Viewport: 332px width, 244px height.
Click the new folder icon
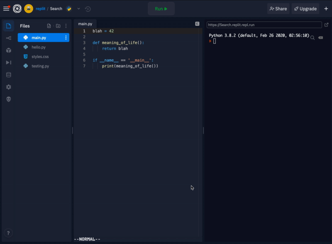pos(58,26)
